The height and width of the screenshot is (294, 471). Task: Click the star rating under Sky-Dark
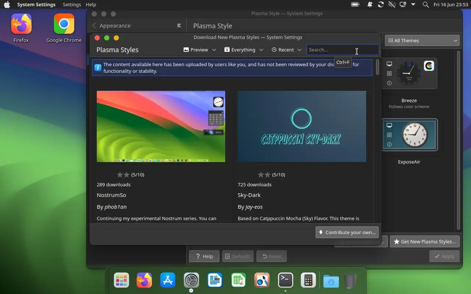264,175
